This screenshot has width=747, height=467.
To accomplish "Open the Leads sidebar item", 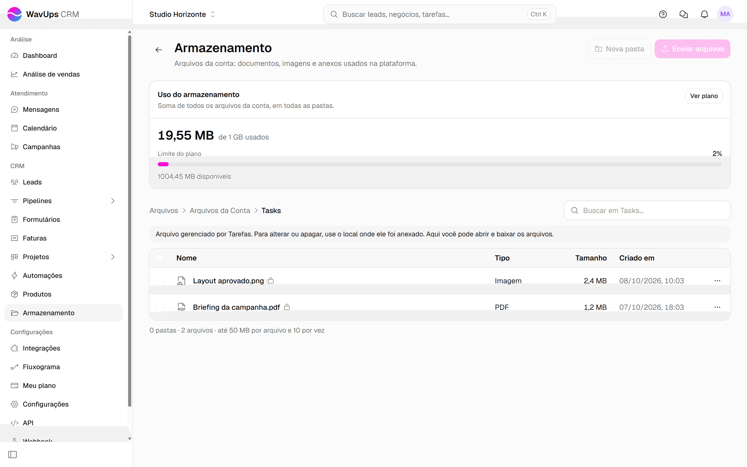I will (x=64, y=182).
